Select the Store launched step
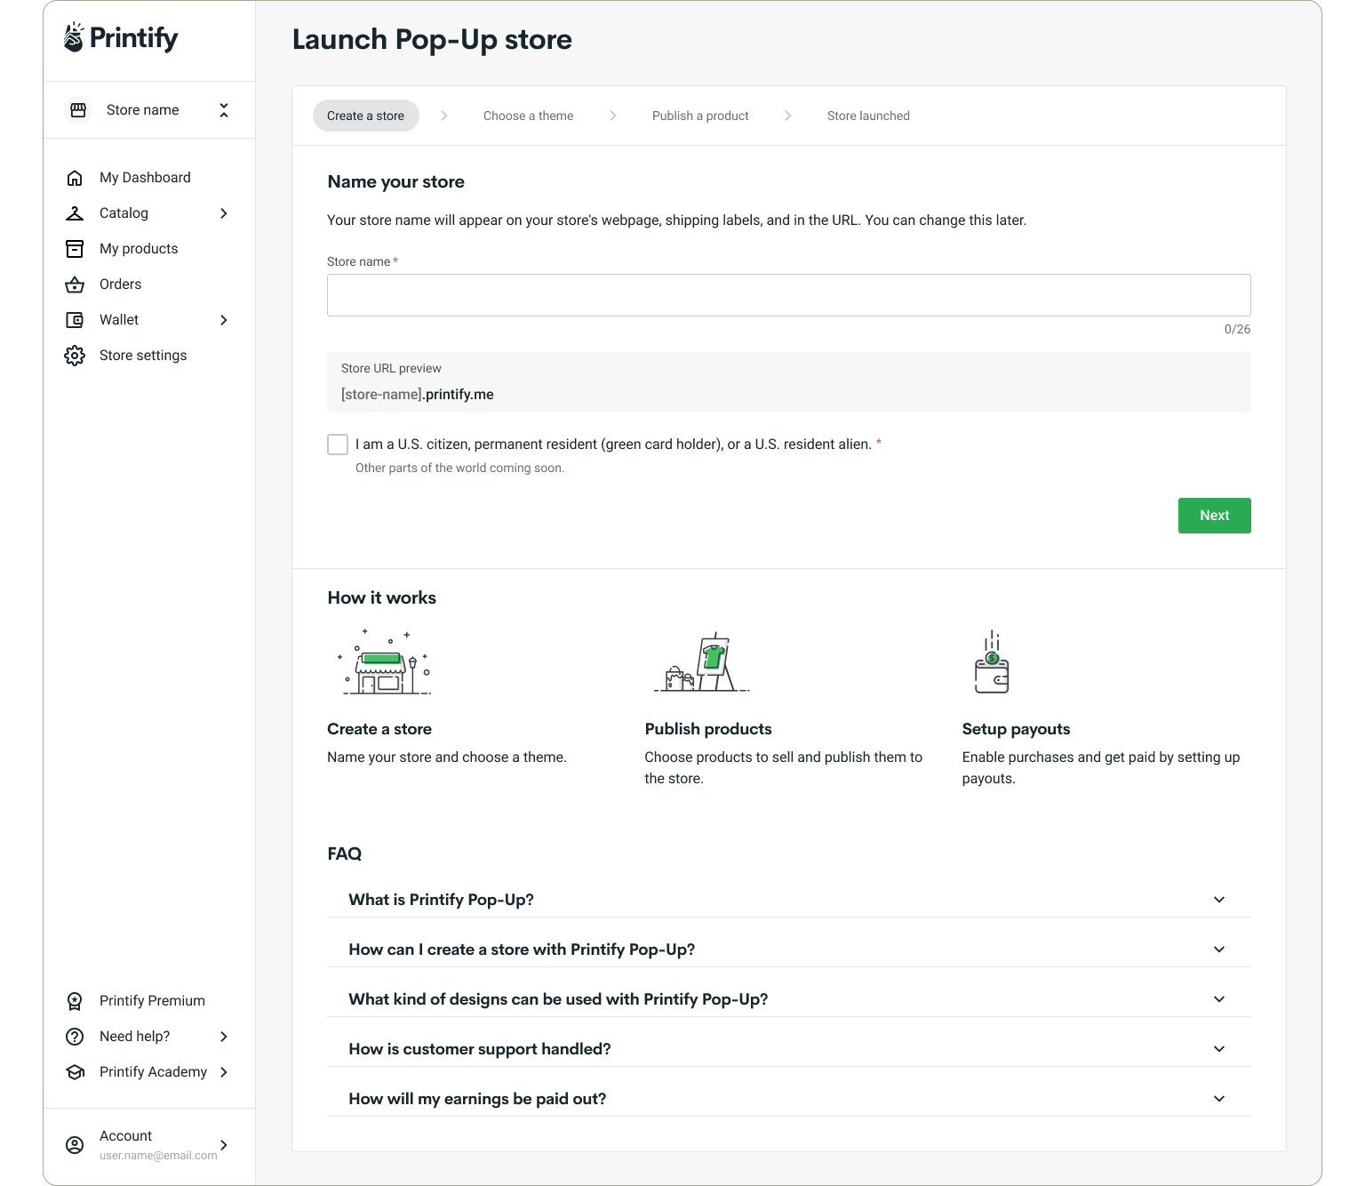Screen dimensions: 1365x1186 pyautogui.click(x=868, y=116)
